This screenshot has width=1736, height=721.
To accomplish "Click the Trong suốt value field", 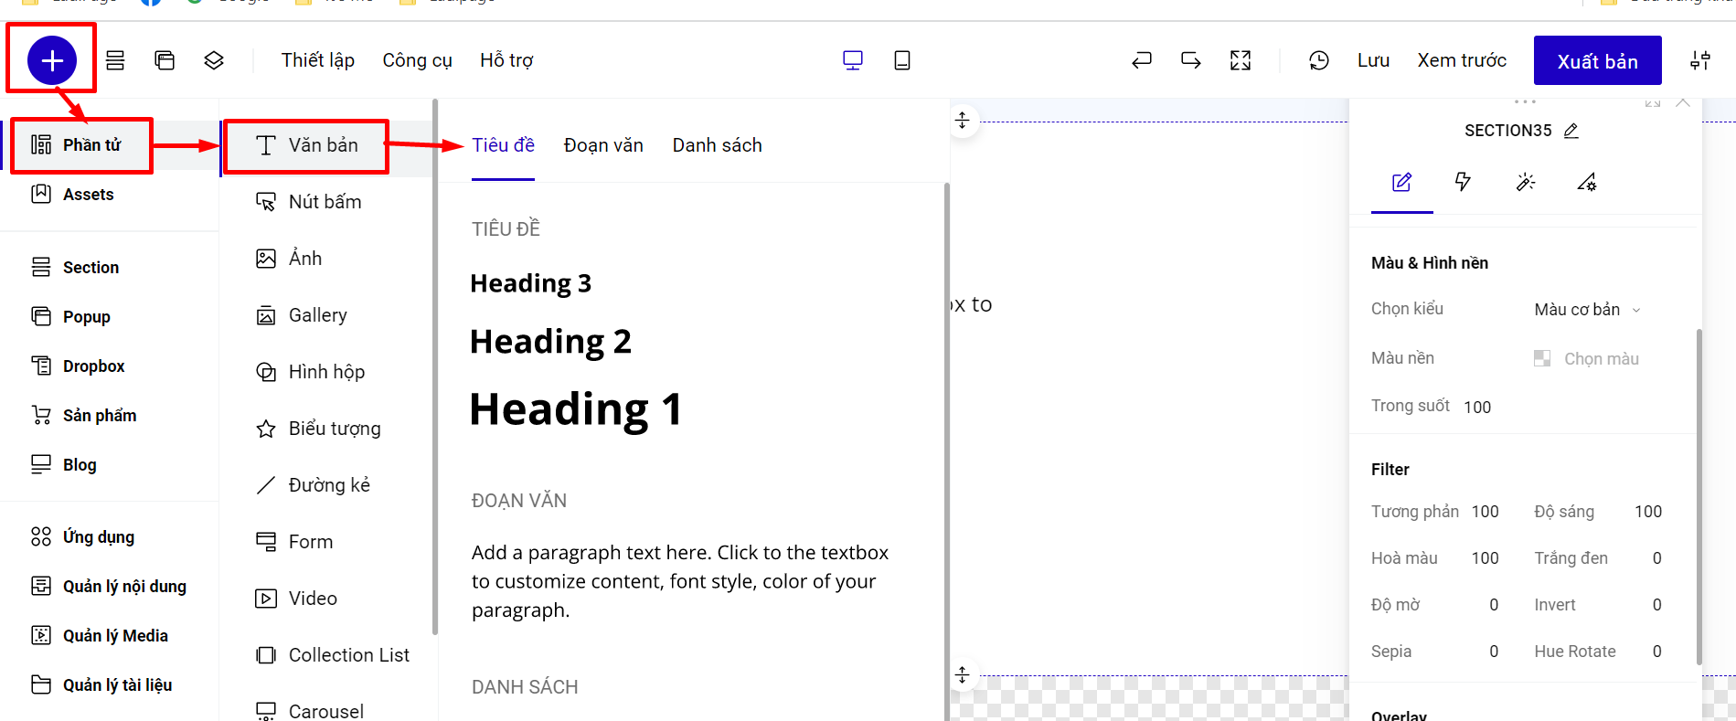I will point(1477,407).
